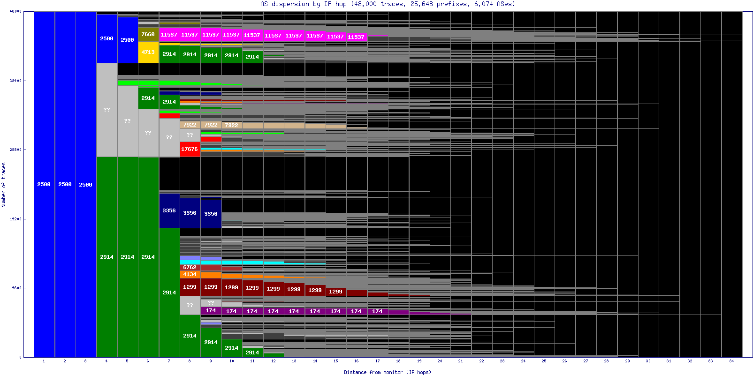Select the olive block labeled 7660
Image resolution: width=753 pixels, height=375 pixels.
(148, 34)
